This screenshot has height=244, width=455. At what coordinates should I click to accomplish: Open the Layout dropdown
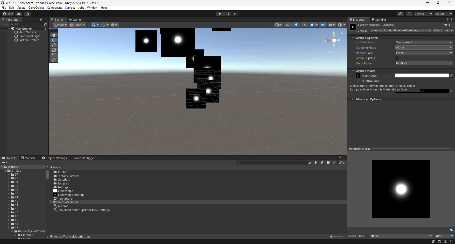coord(443,14)
